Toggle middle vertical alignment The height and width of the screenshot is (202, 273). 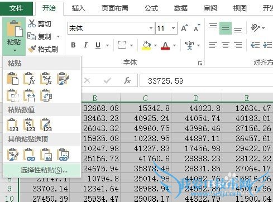(x=226, y=28)
